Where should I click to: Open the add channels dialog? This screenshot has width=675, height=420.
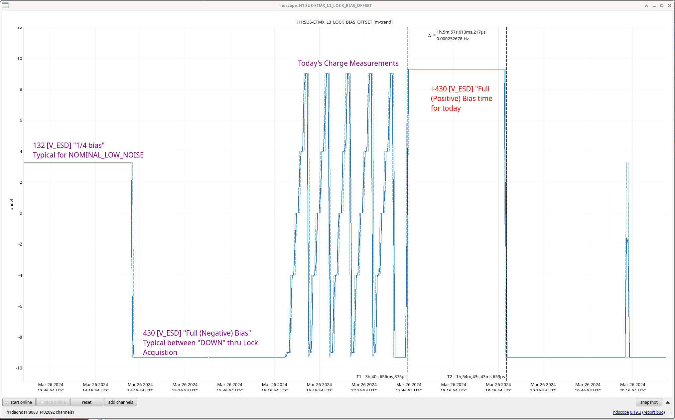(120, 402)
